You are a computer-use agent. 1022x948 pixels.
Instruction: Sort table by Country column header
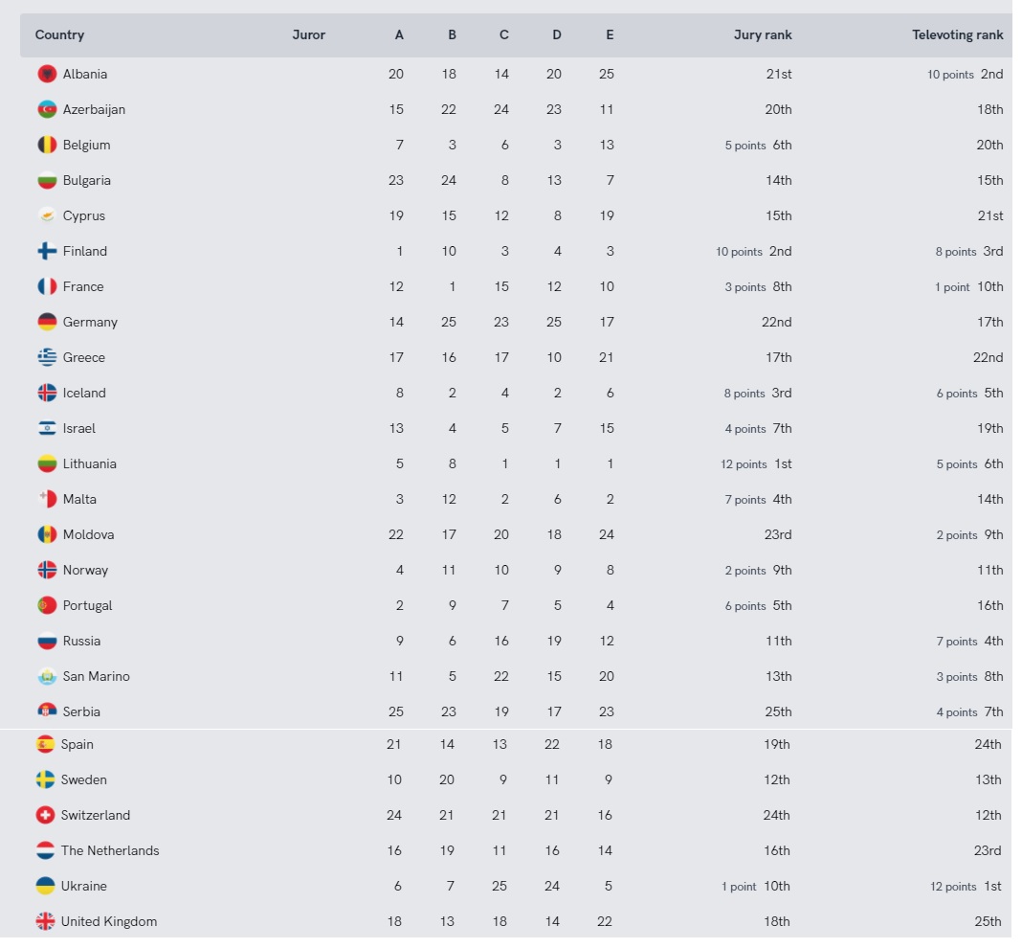(x=59, y=34)
